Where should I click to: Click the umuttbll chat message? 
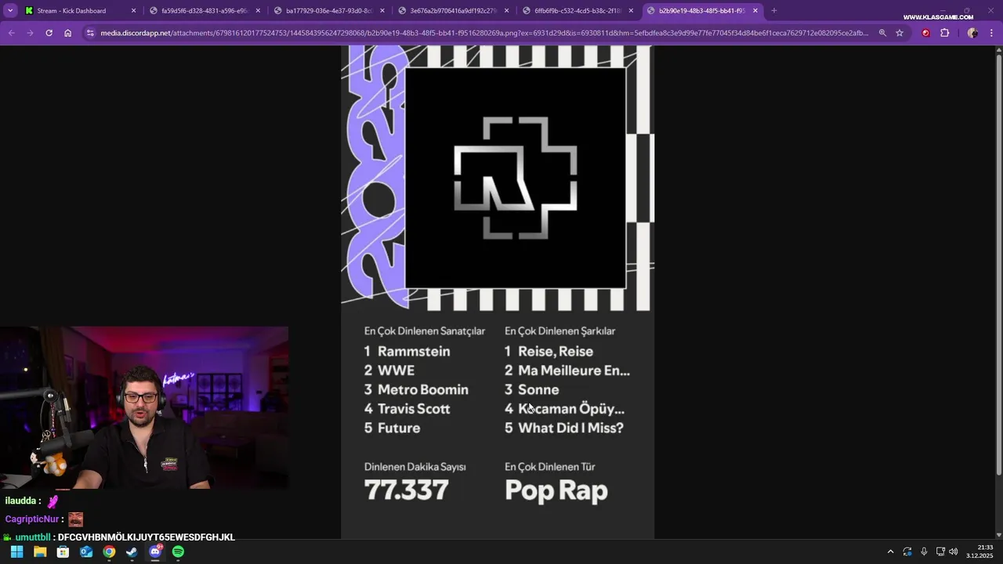coord(147,537)
